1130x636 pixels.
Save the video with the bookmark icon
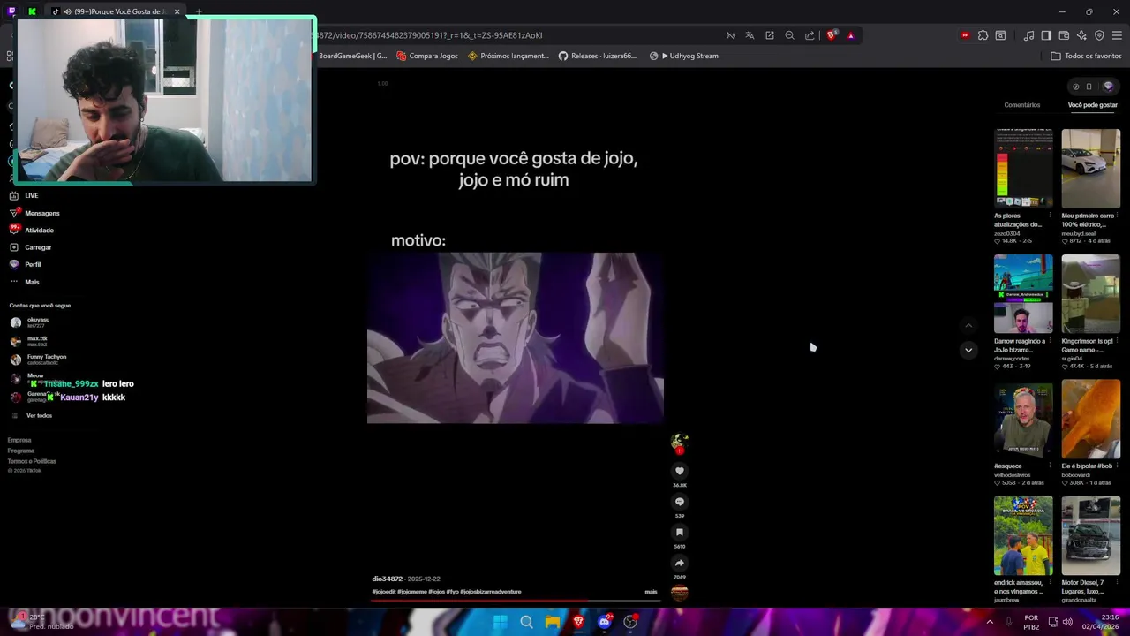point(680,532)
